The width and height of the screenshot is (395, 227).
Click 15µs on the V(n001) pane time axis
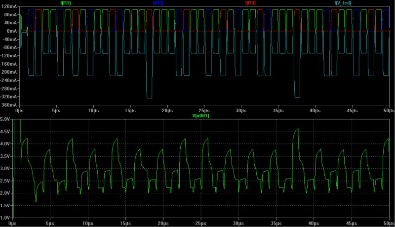[x=125, y=224]
